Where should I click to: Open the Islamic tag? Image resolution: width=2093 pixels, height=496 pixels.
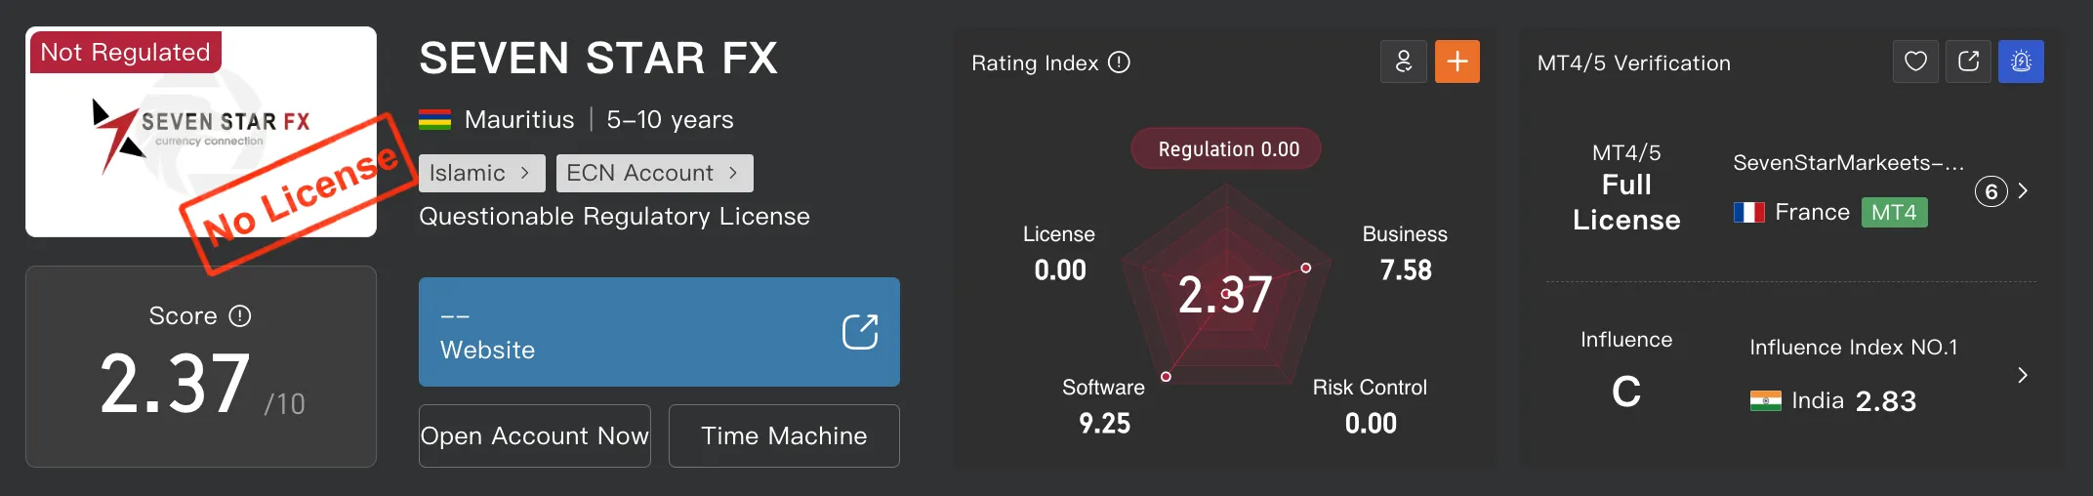(x=482, y=173)
